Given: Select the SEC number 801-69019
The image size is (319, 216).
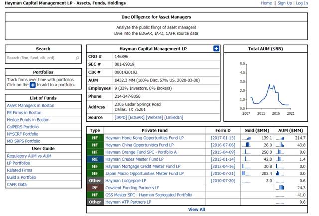Looking at the screenshot, I should (x=124, y=64).
